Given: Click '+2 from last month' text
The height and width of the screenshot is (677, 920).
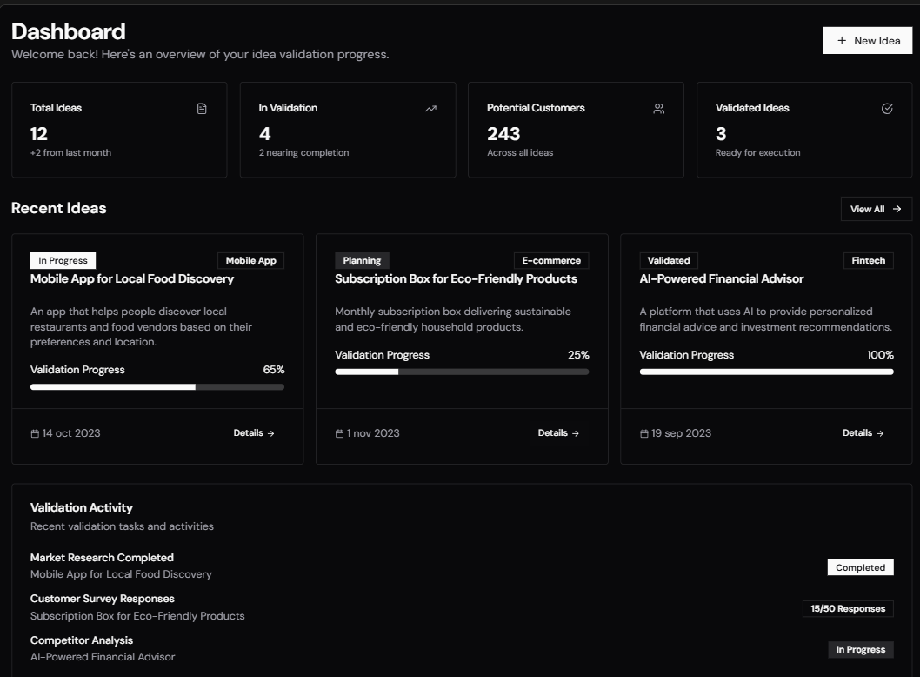Looking at the screenshot, I should pos(70,152).
